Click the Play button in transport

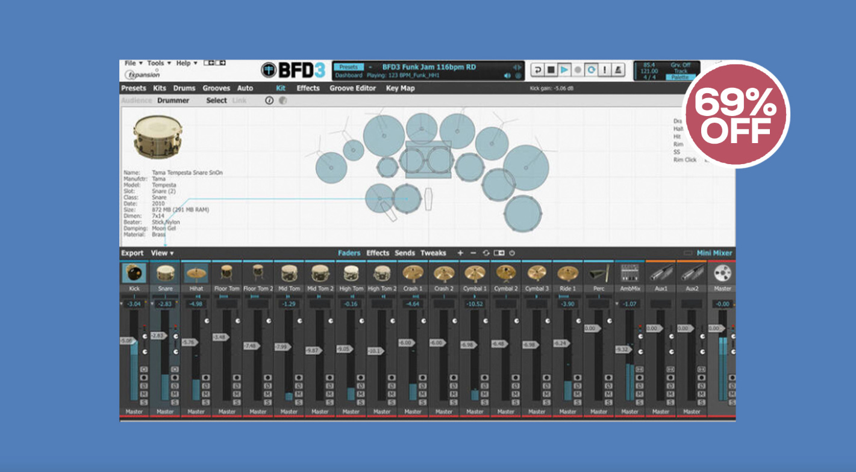coord(564,70)
